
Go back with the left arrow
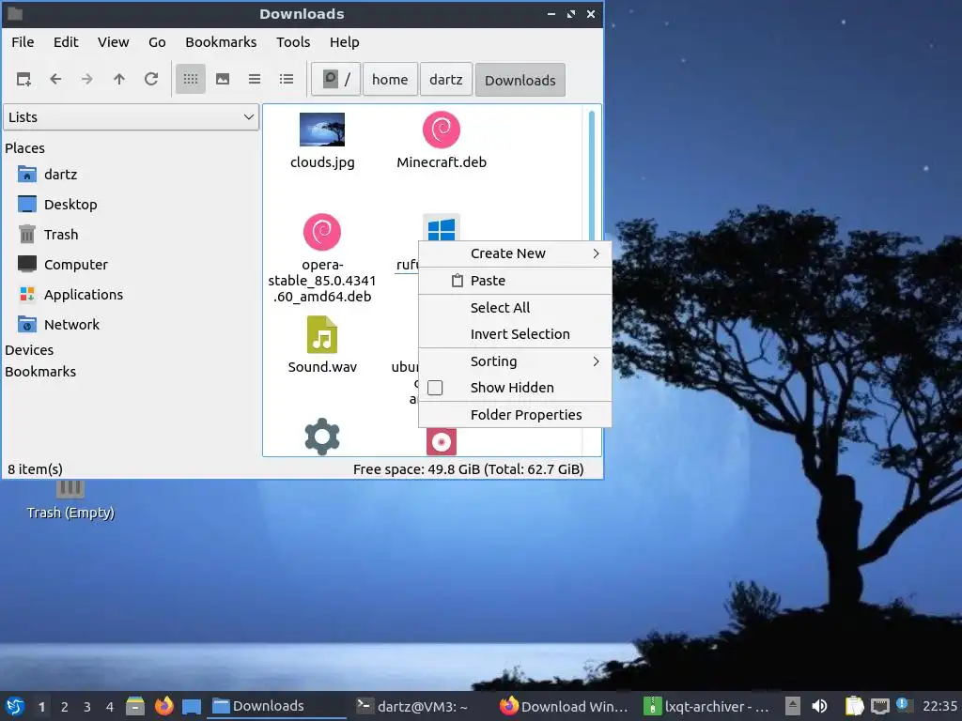tap(55, 79)
